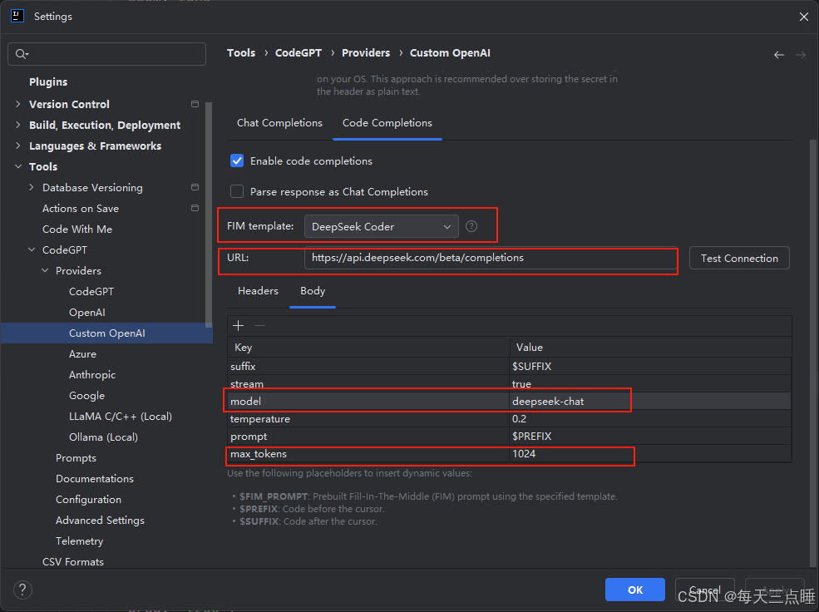Select the stream value true cell
The image size is (819, 612).
click(x=650, y=384)
